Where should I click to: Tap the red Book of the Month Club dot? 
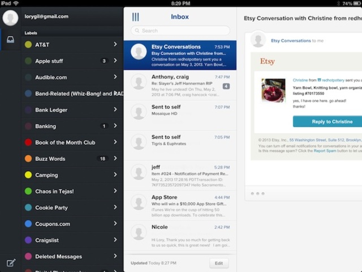28,142
